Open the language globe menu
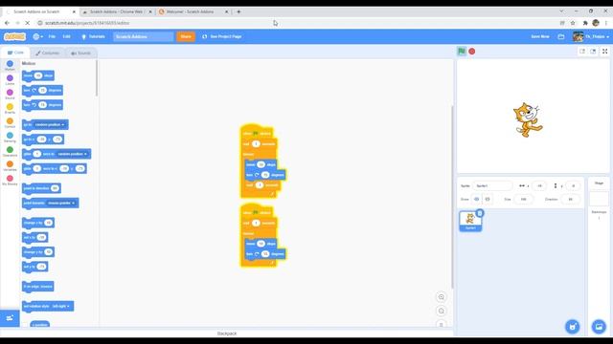Screen dimensions: 613x344 (38, 36)
